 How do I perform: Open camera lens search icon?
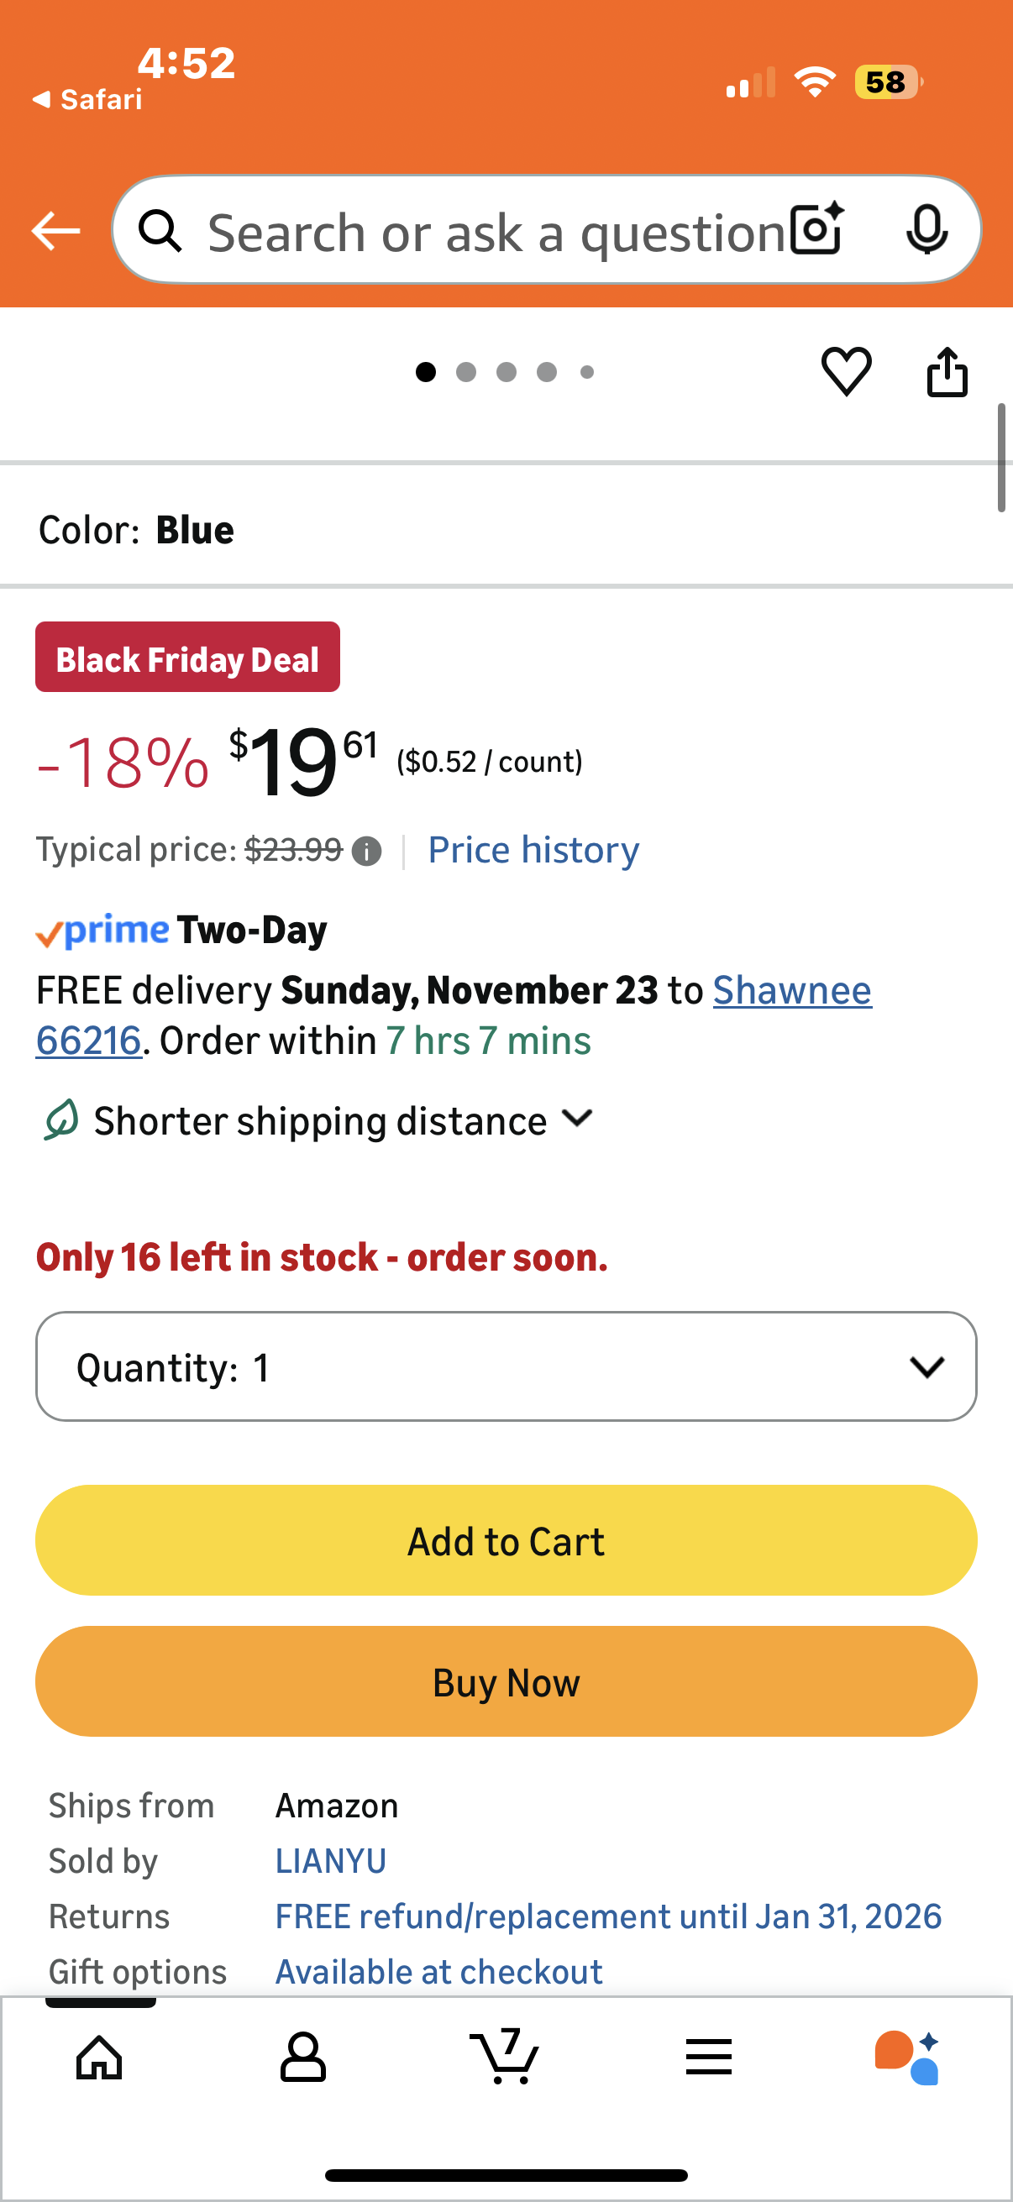[816, 229]
